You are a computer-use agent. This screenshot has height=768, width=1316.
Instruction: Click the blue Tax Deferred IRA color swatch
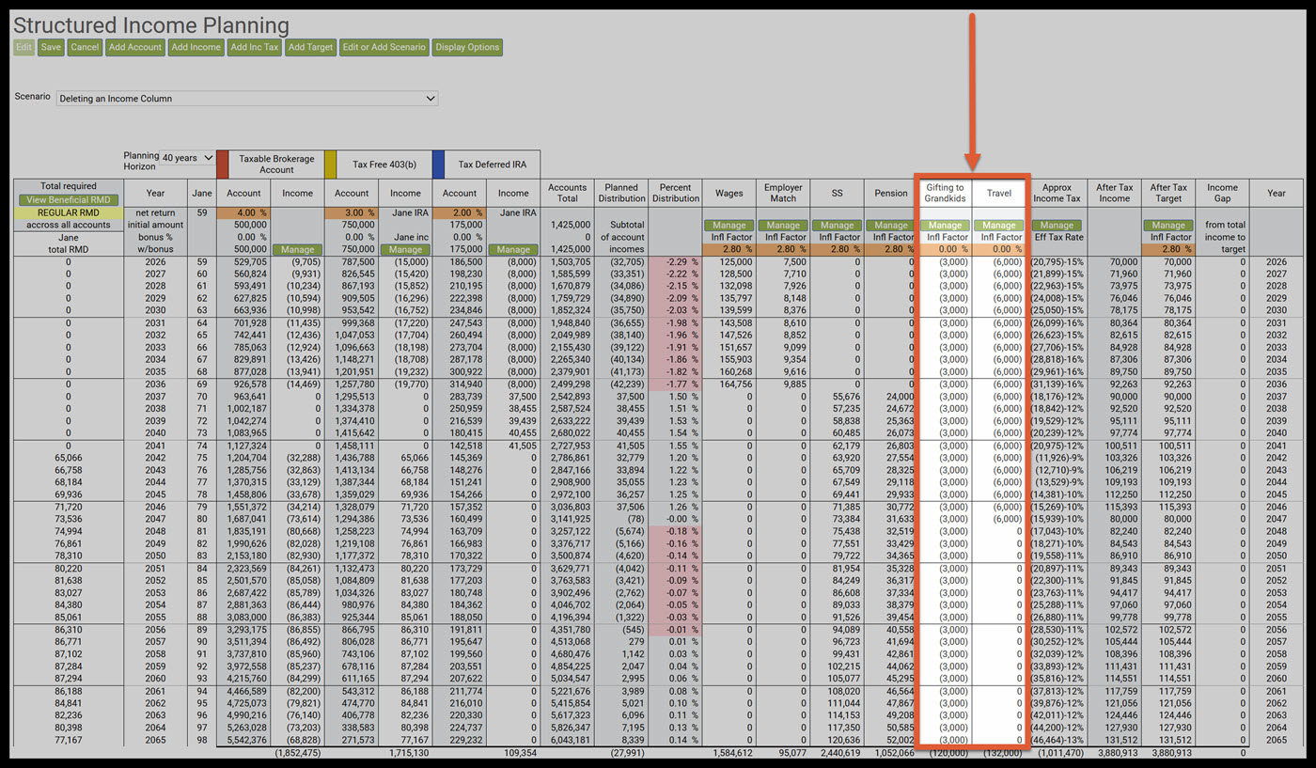(x=438, y=165)
